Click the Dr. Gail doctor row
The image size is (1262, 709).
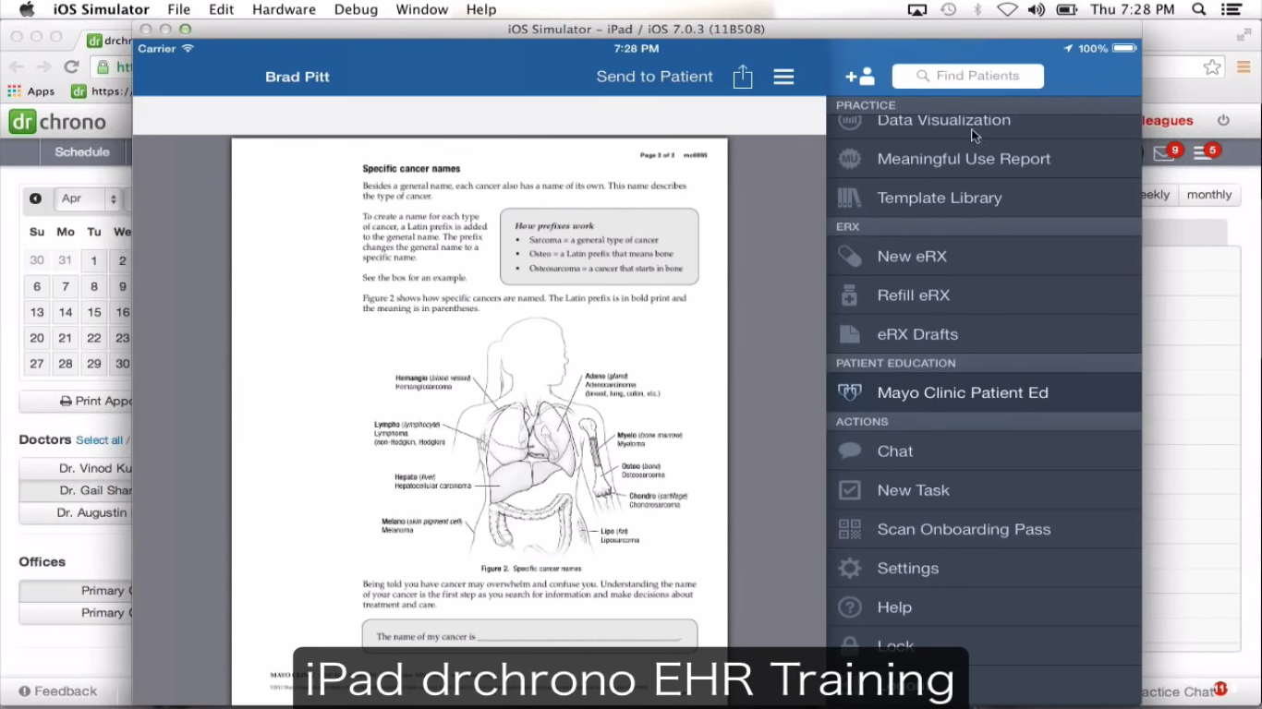point(76,490)
